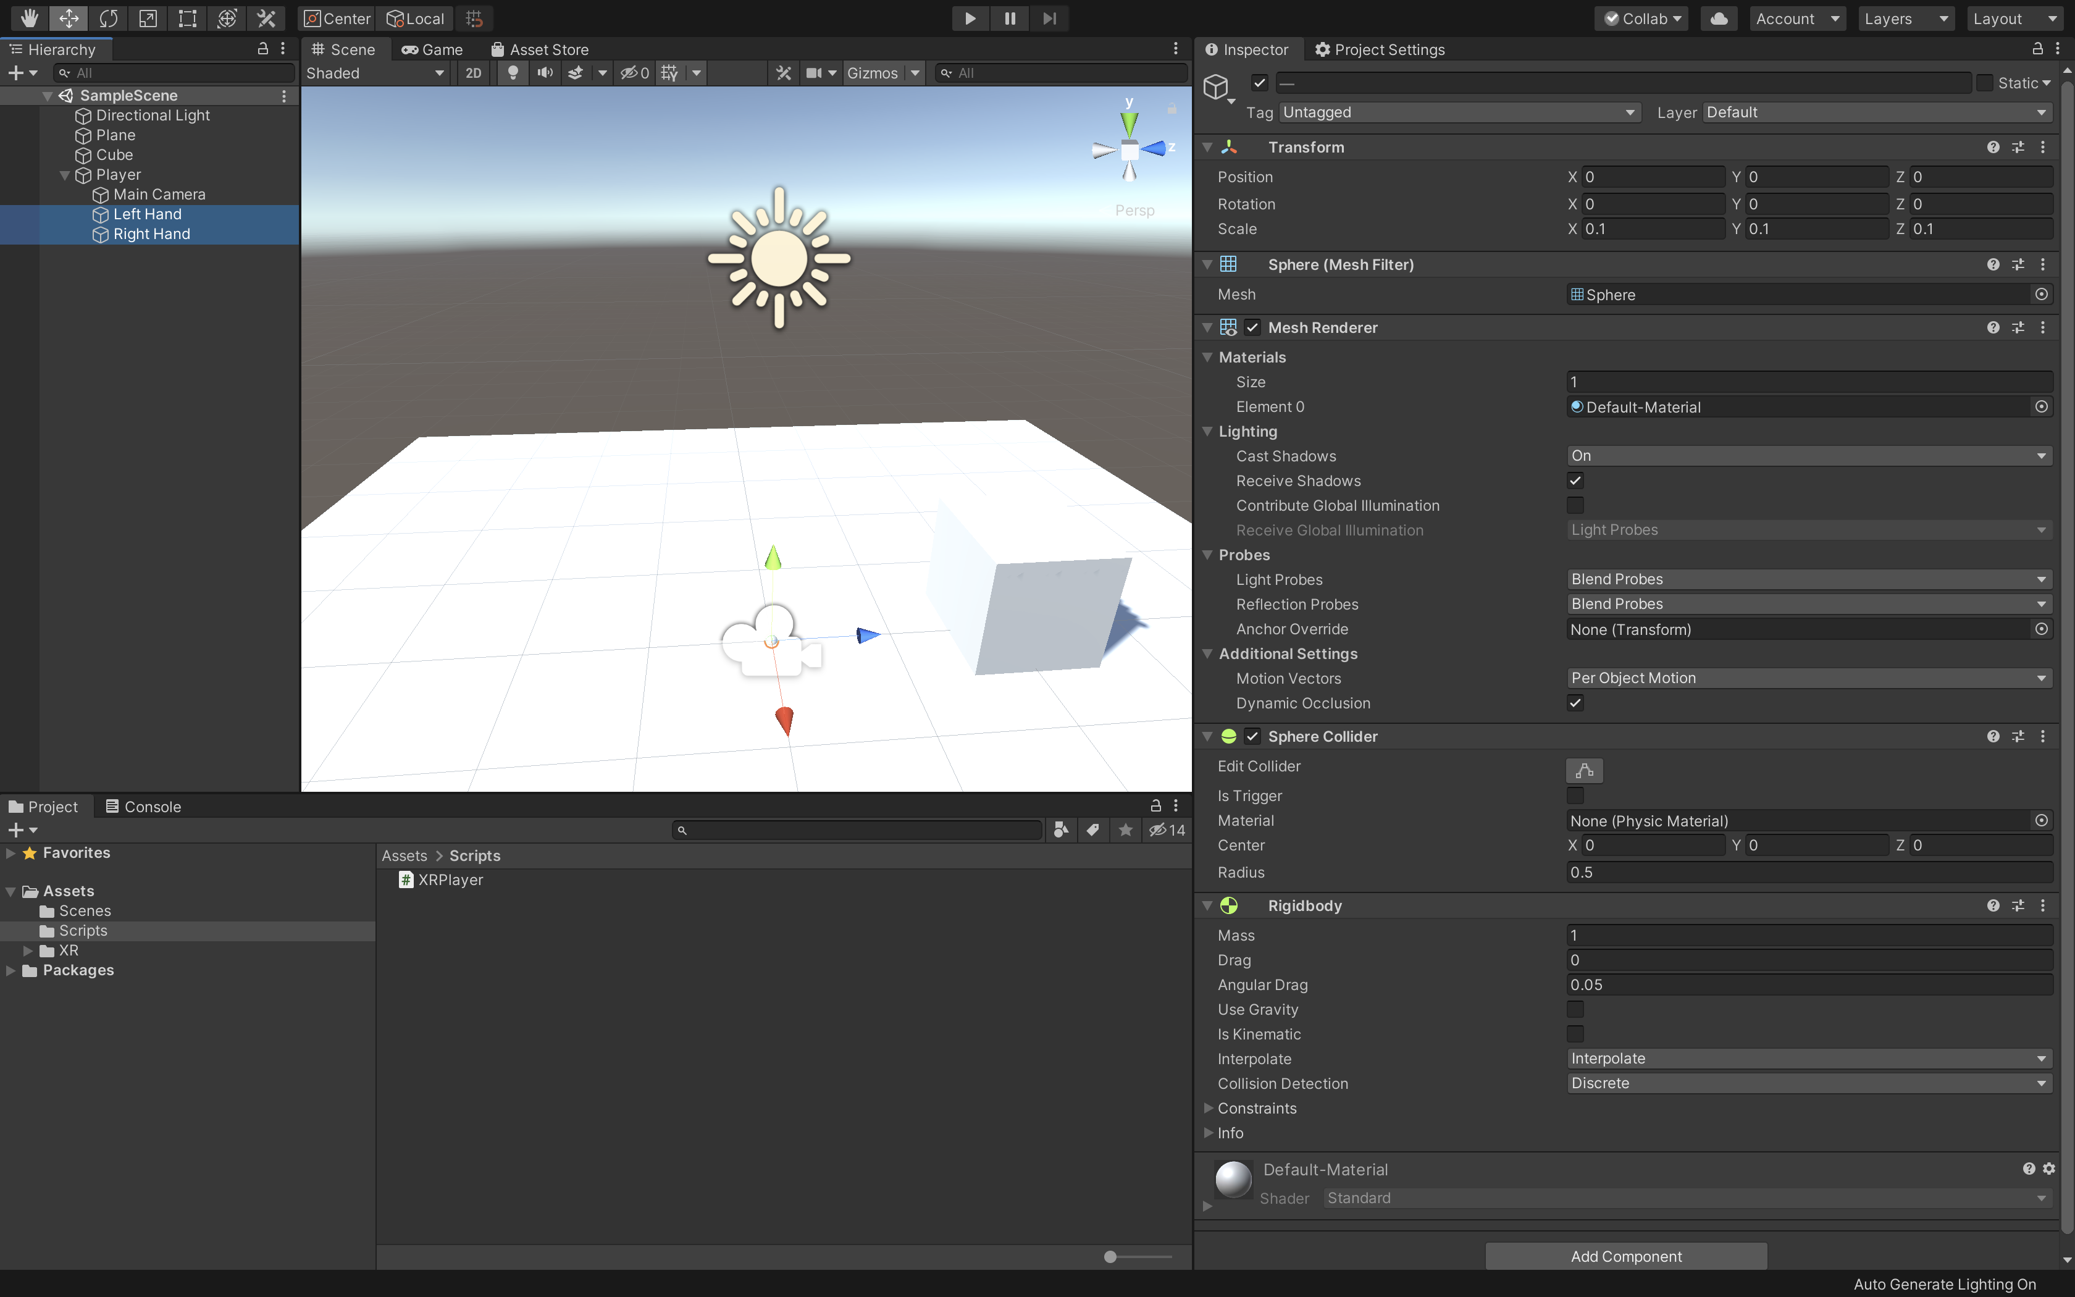This screenshot has height=1297, width=2075.
Task: Open Rigidbody Interpolate dropdown
Action: click(1809, 1059)
